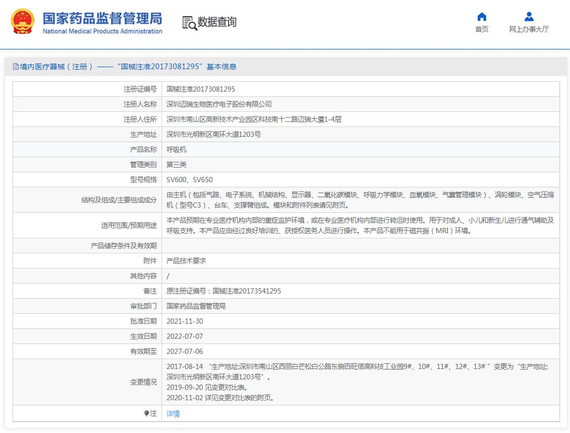570x433 pixels.
Task: Click the 产品名称 row label
Action: [x=143, y=149]
